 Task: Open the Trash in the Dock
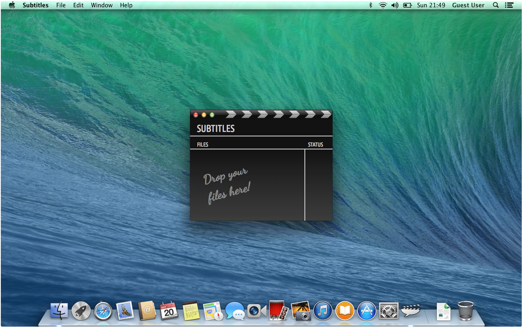466,311
